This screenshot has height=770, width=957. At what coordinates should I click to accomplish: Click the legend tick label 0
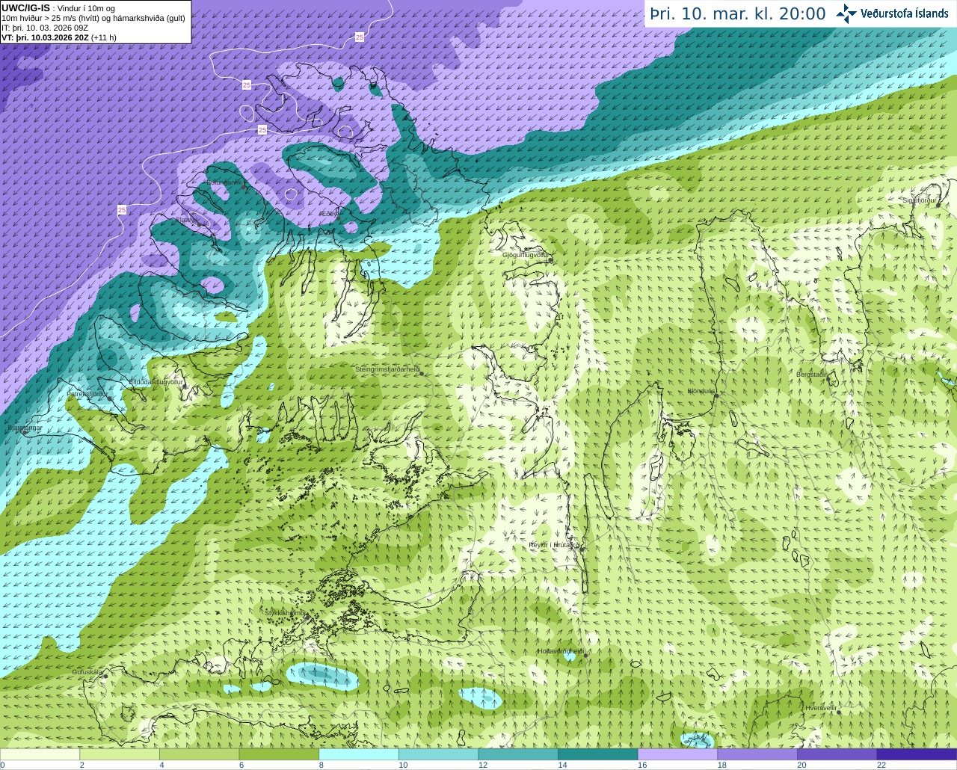tap(3, 766)
